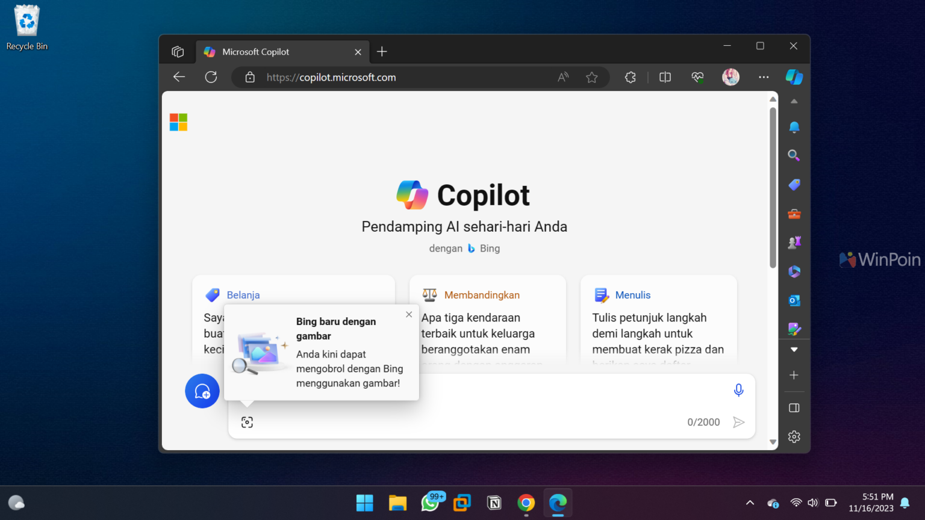Open Shopping in the Edge sidebar
925x520 pixels.
794,184
